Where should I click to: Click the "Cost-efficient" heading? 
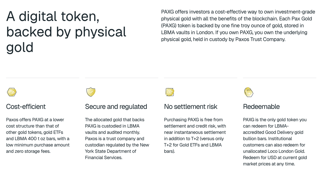click(x=26, y=107)
